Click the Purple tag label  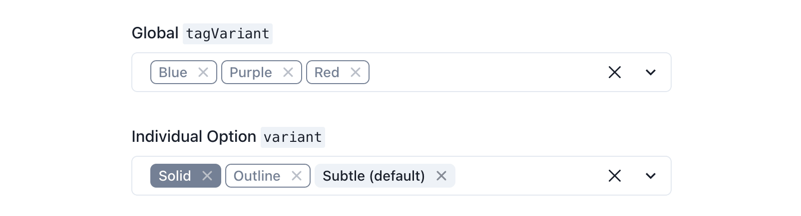251,73
